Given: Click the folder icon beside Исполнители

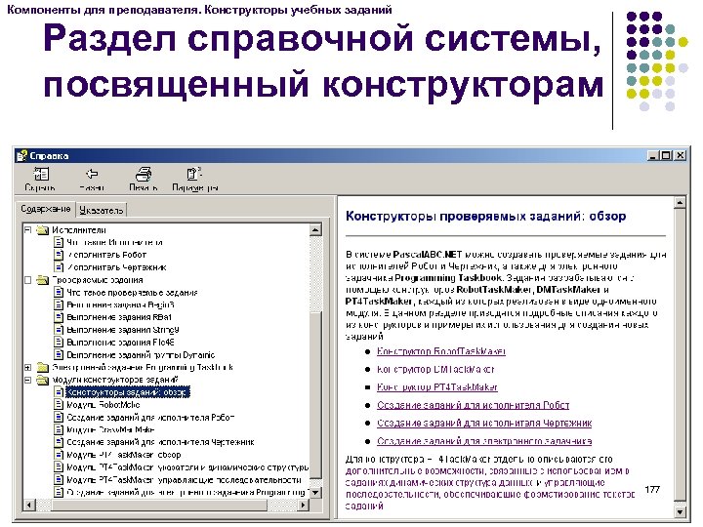Looking at the screenshot, I should [x=43, y=230].
